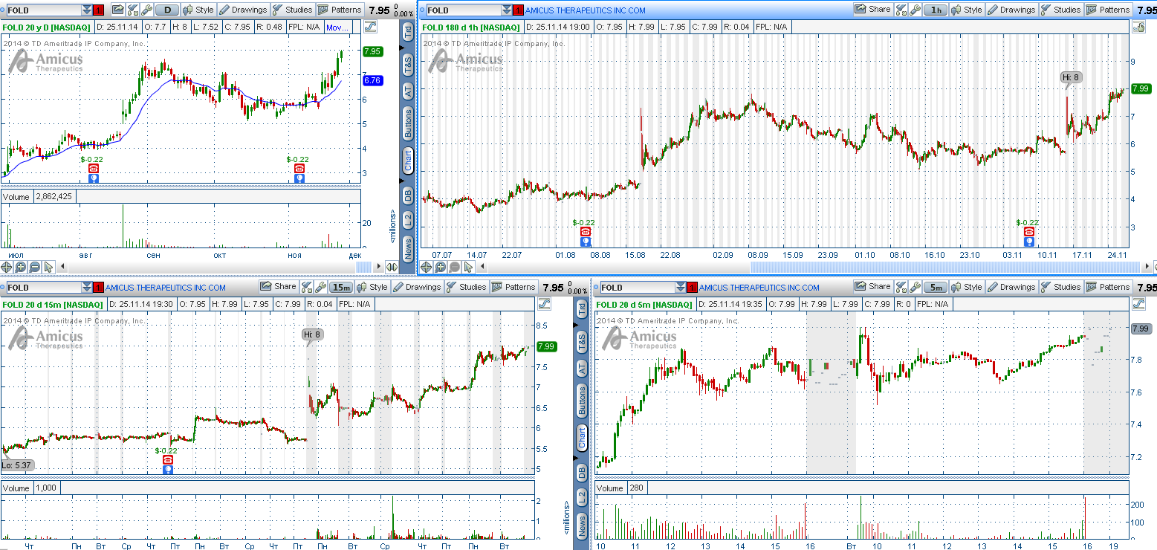Click Share button in 5m chart
This screenshot has height=550, width=1157.
pos(872,287)
